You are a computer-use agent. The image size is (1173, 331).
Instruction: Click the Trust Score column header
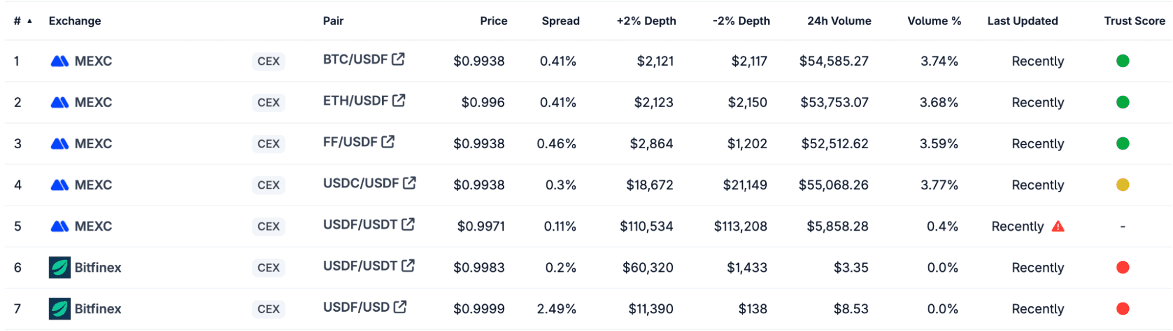coord(1134,21)
